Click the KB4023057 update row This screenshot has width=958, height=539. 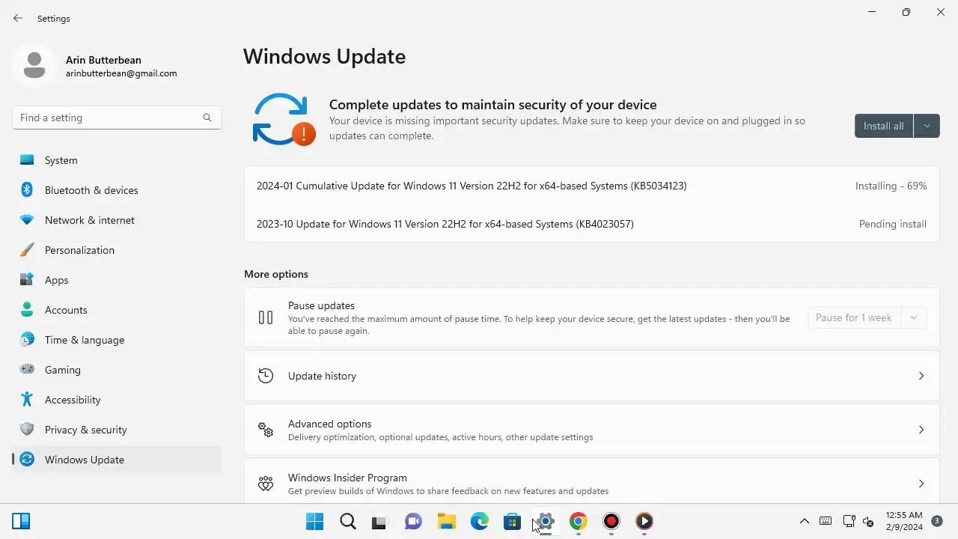[591, 224]
